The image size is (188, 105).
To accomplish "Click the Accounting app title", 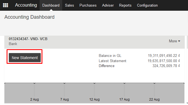I will (26, 5).
